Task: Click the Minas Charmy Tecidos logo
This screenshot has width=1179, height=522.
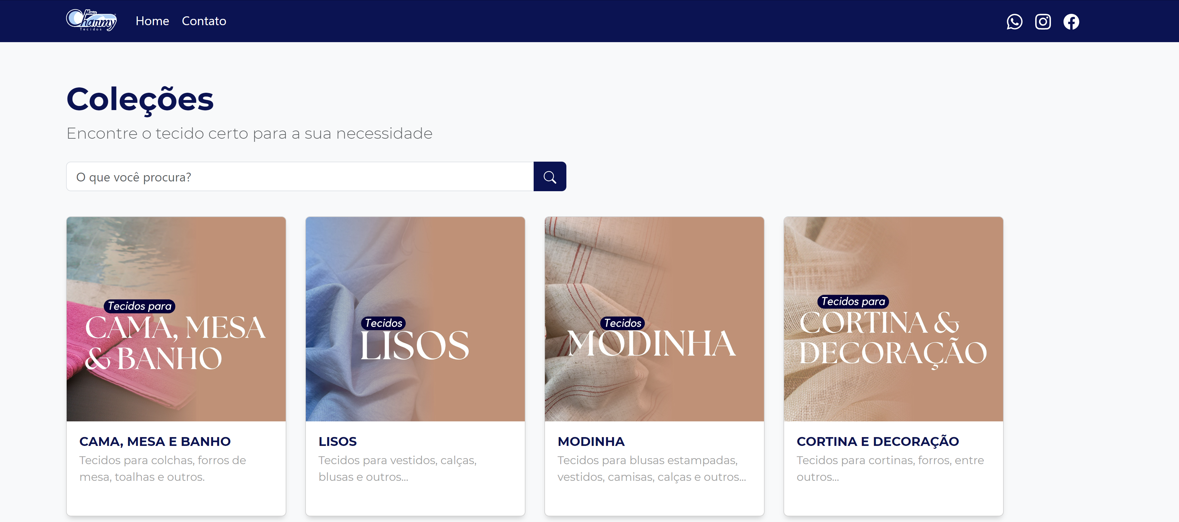Action: [x=92, y=20]
